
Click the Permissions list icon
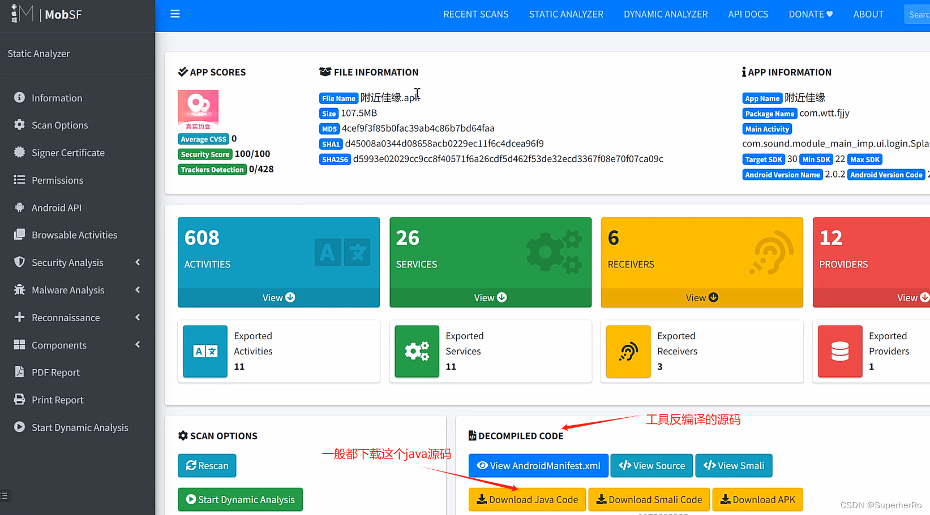(19, 180)
